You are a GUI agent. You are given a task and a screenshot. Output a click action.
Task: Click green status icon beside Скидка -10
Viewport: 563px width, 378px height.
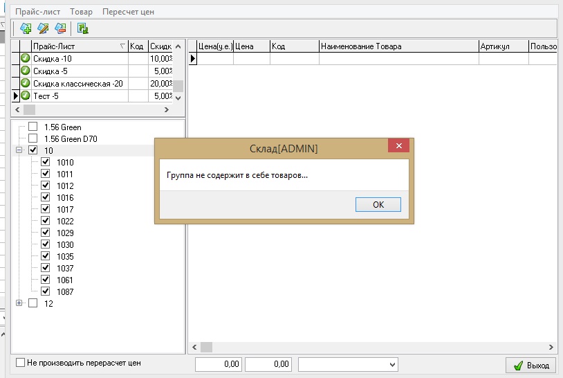click(x=26, y=58)
